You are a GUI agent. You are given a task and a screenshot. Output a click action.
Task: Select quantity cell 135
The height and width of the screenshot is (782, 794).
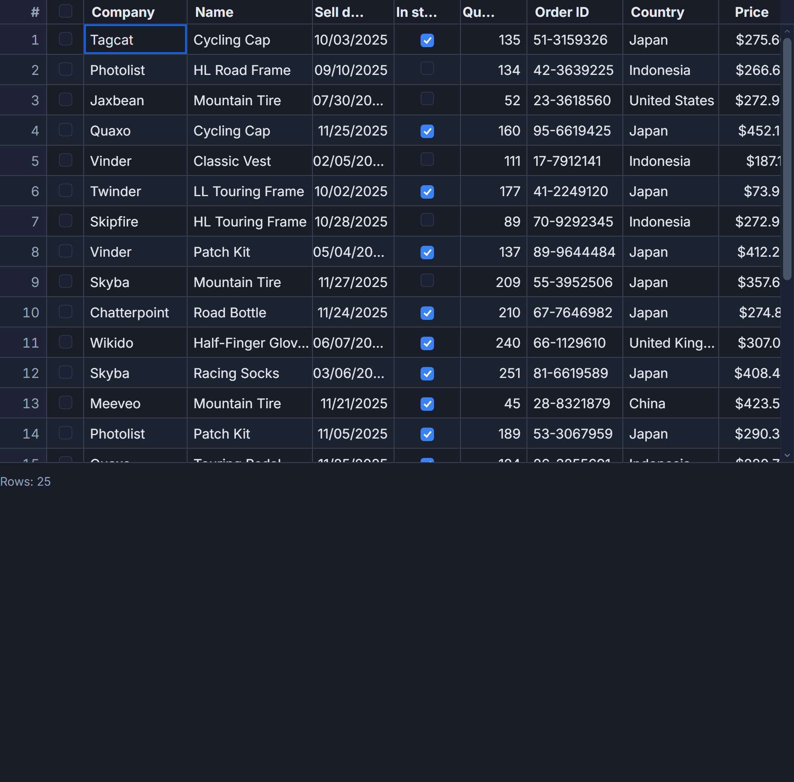coord(494,40)
